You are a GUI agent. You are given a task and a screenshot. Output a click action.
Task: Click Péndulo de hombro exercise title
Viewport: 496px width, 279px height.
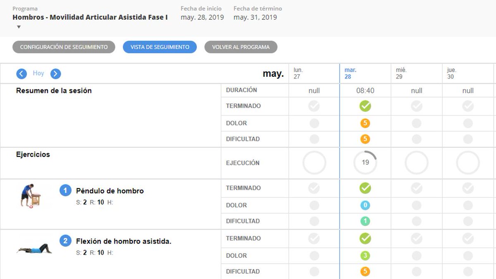tap(110, 191)
